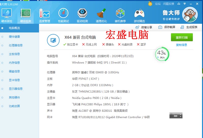Image resolution: width=203 pixels, height=138 pixels.
Task: Click the 蓝牙 status indicator
Action: (141, 44)
